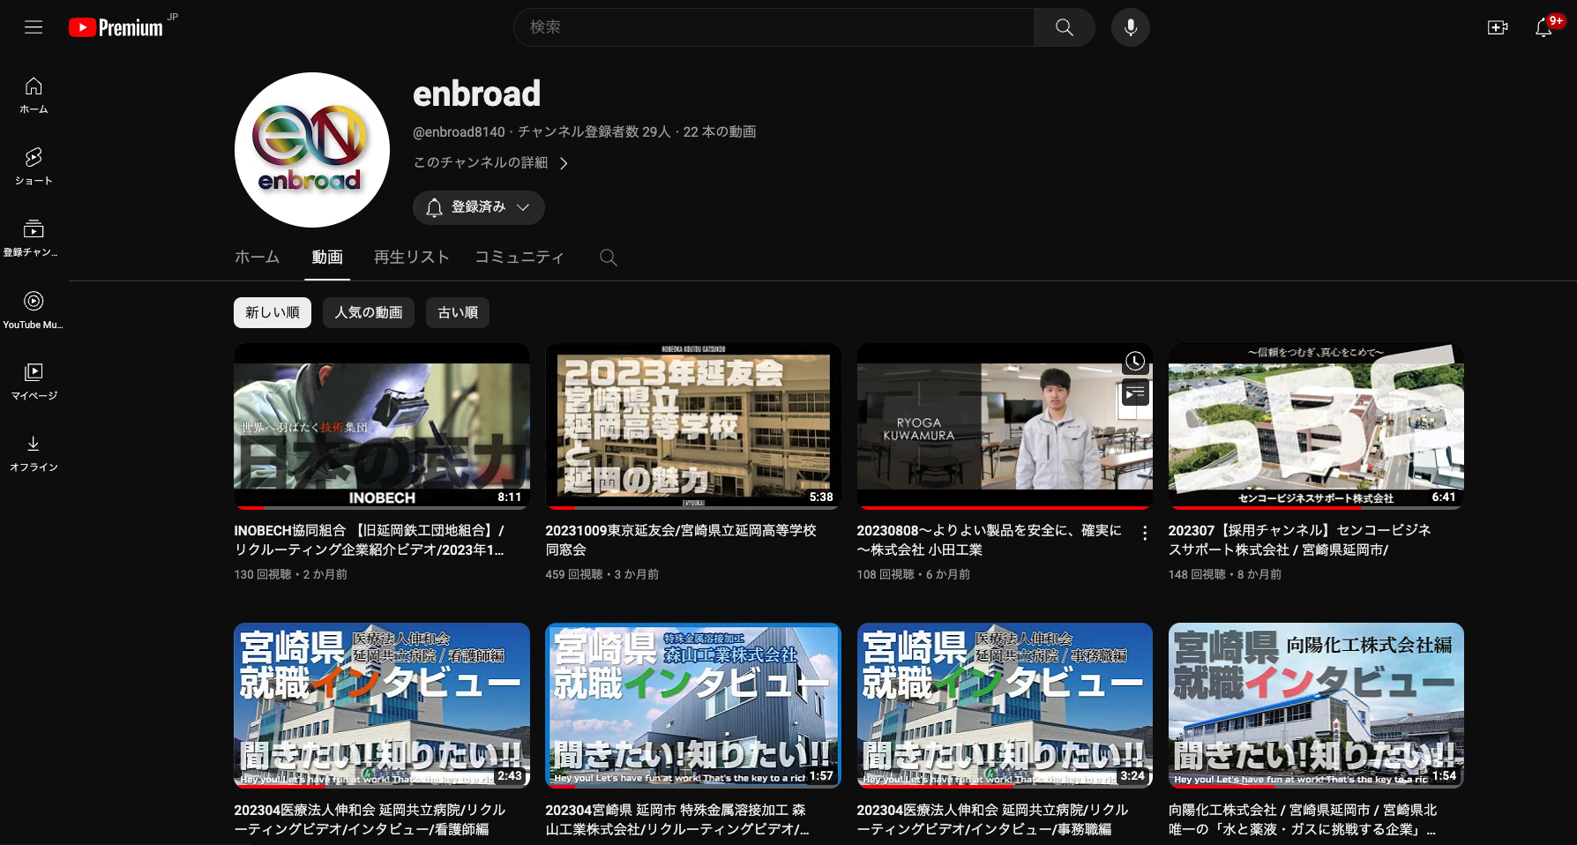
Task: Sort videos by 人気の動画
Action: tap(369, 312)
